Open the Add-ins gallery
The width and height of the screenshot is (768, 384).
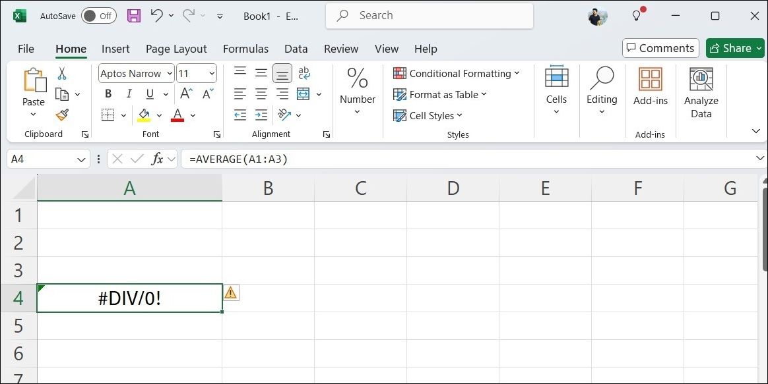[x=650, y=87]
